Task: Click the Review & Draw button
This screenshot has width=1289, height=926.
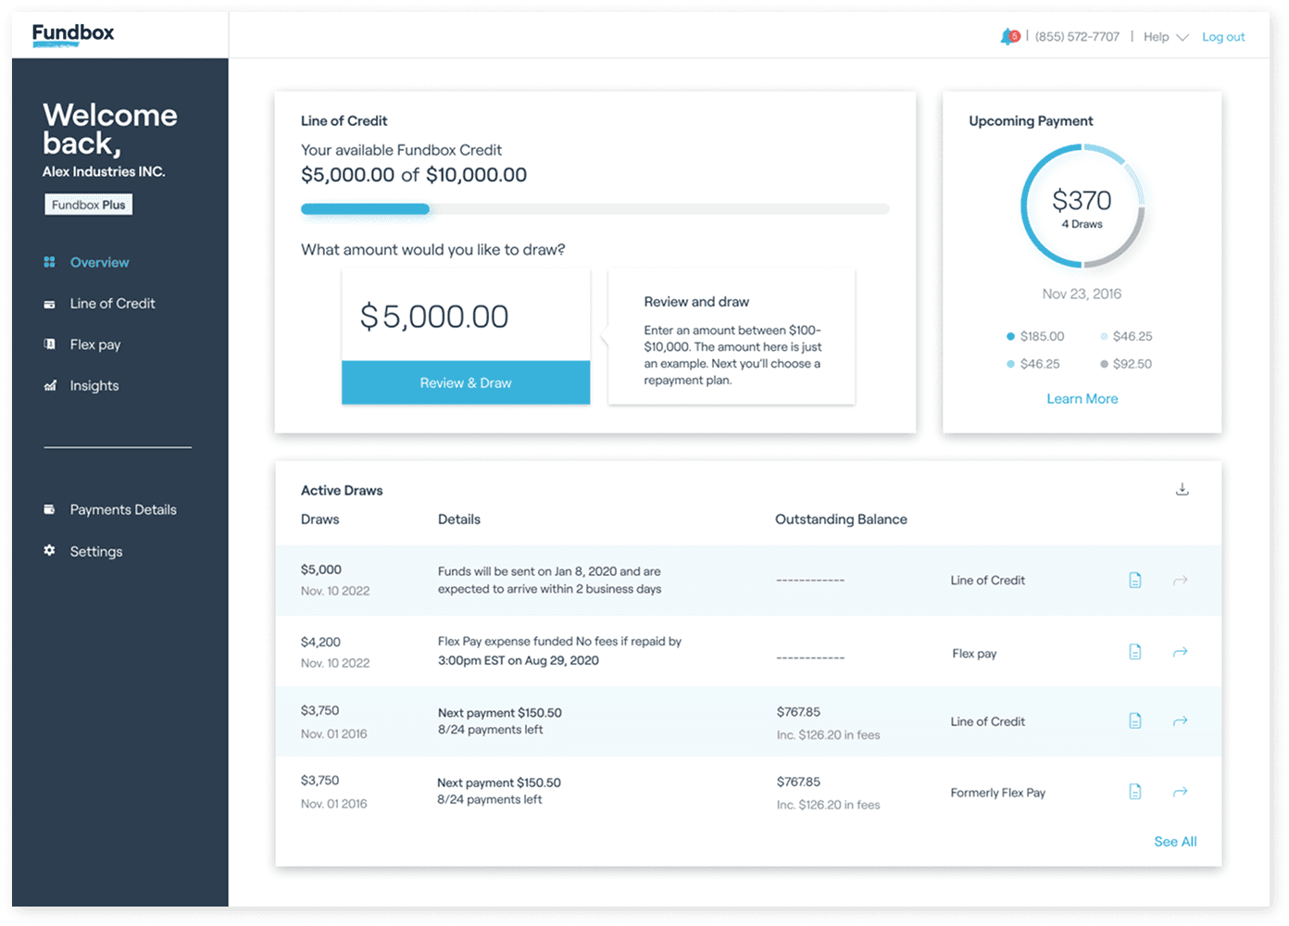Action: point(466,382)
